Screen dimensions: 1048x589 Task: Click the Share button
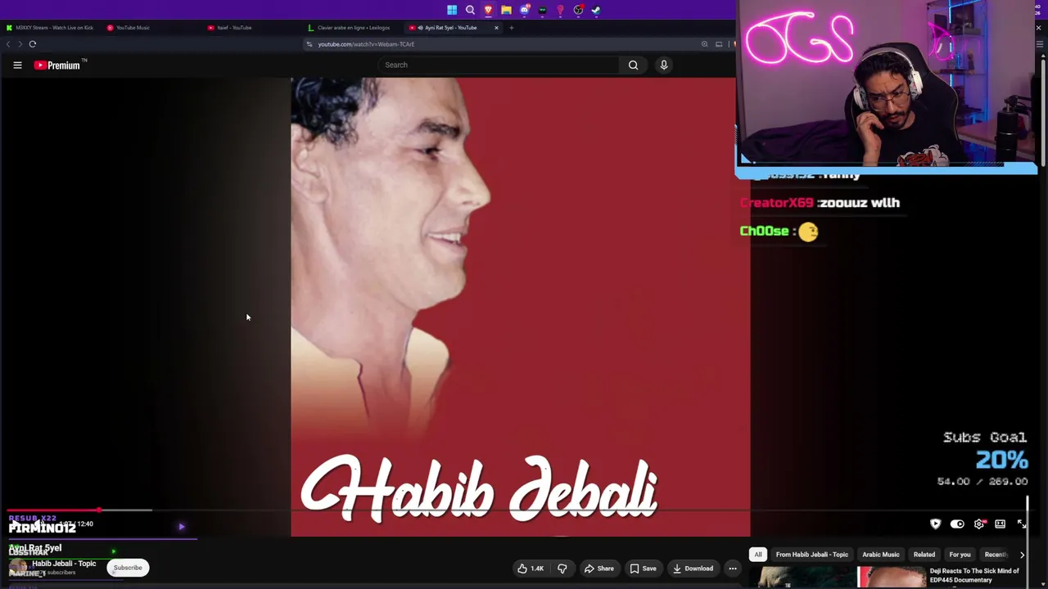tap(599, 569)
